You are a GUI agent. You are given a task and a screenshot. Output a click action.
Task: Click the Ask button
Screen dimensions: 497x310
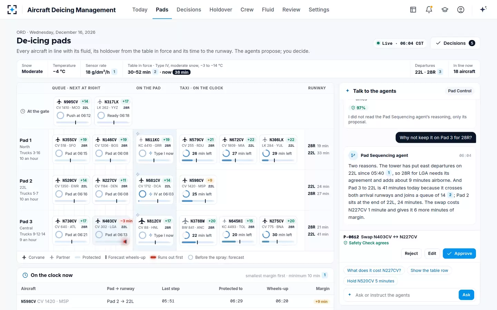point(466,295)
